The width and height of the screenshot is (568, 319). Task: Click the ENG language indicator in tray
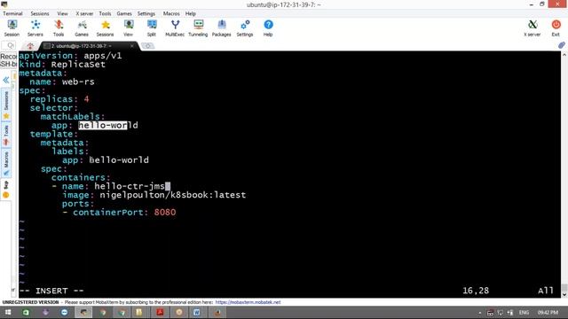524,312
